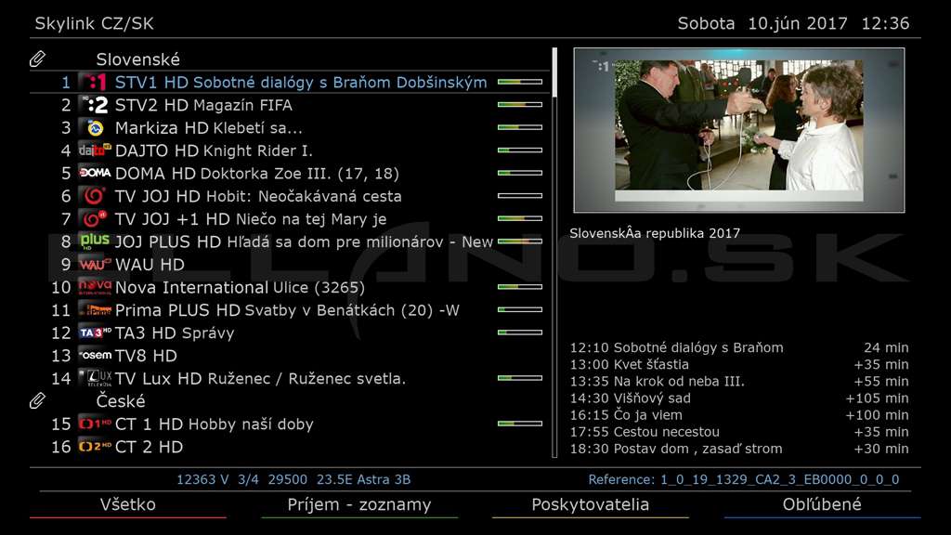The width and height of the screenshot is (951, 535).
Task: Select the 13:00 Kvet šťastia entry
Action: click(x=738, y=364)
